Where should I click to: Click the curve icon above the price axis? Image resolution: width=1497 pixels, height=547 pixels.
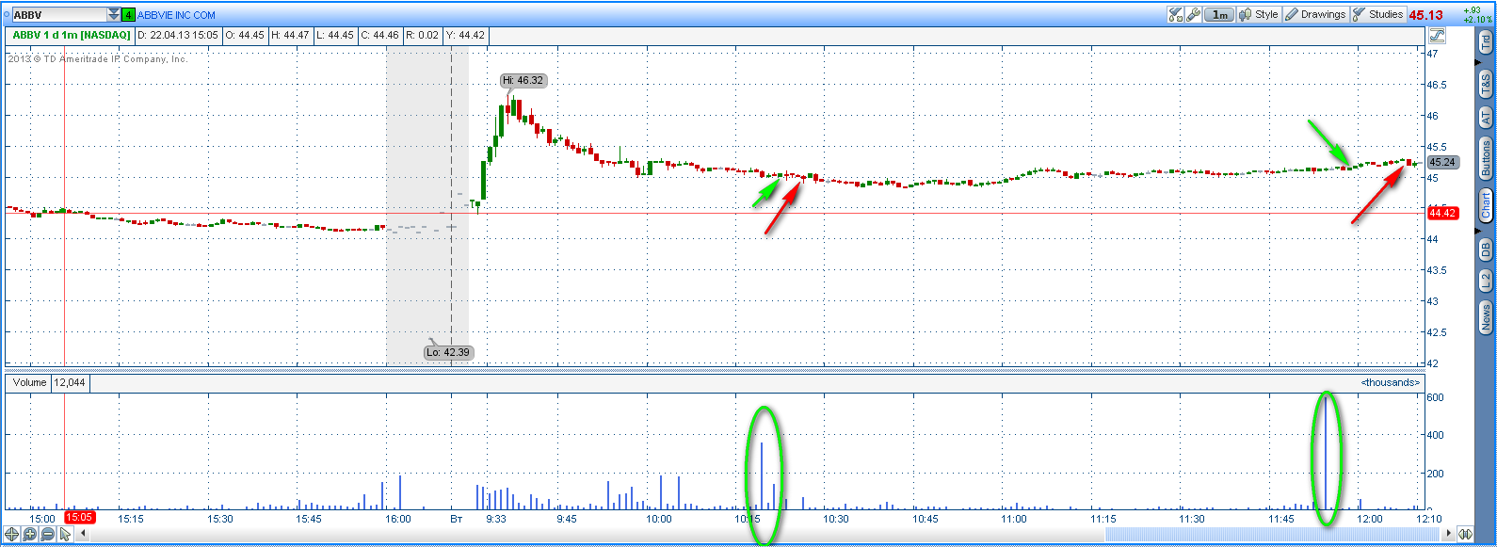point(1437,37)
